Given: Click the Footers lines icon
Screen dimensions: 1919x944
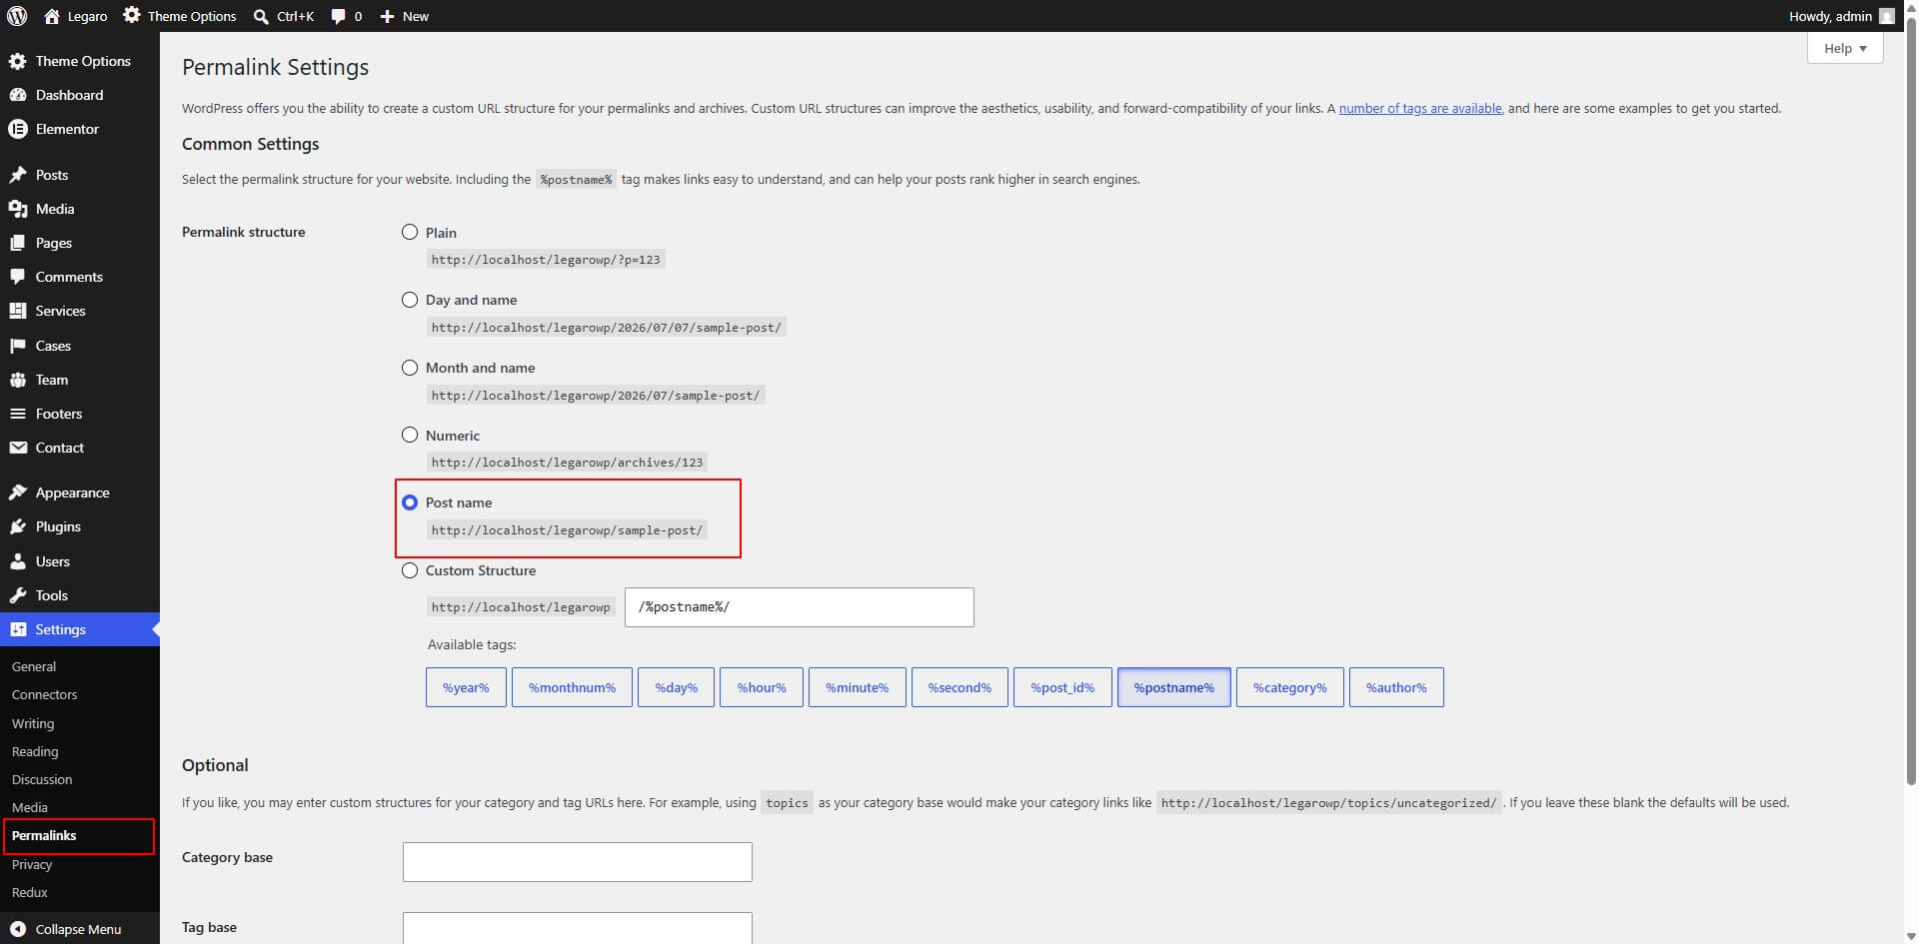Looking at the screenshot, I should tap(18, 414).
